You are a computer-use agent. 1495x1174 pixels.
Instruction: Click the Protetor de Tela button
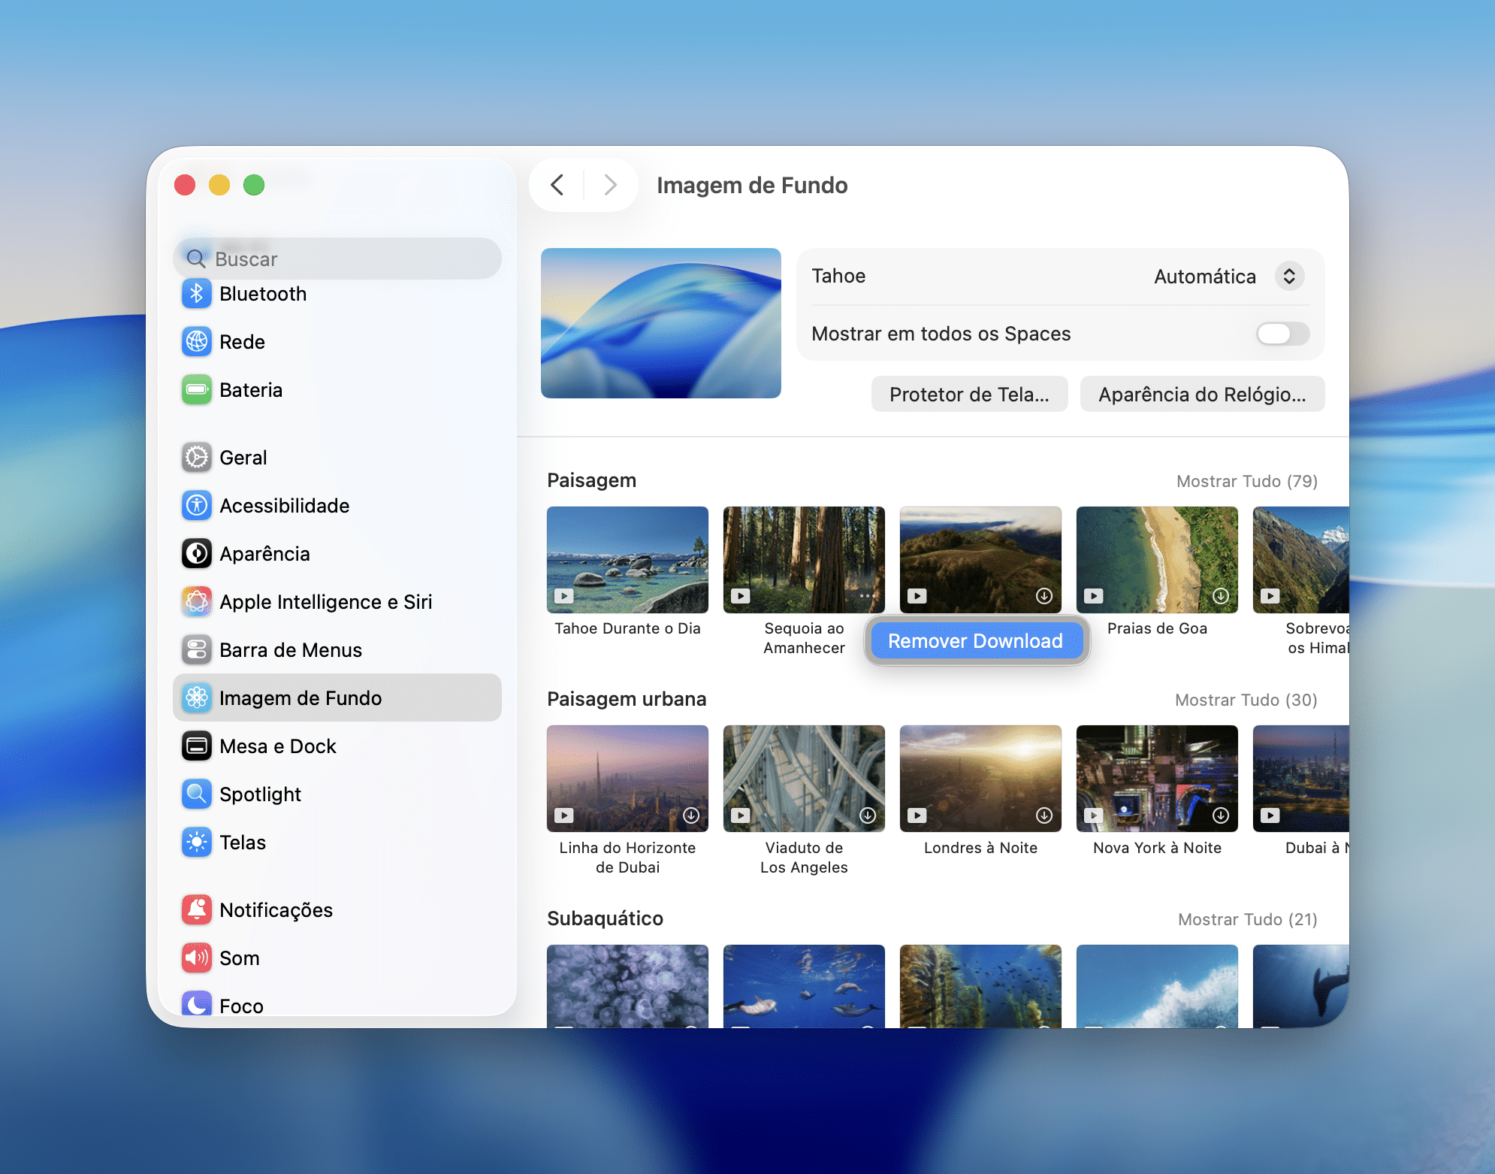[968, 395]
